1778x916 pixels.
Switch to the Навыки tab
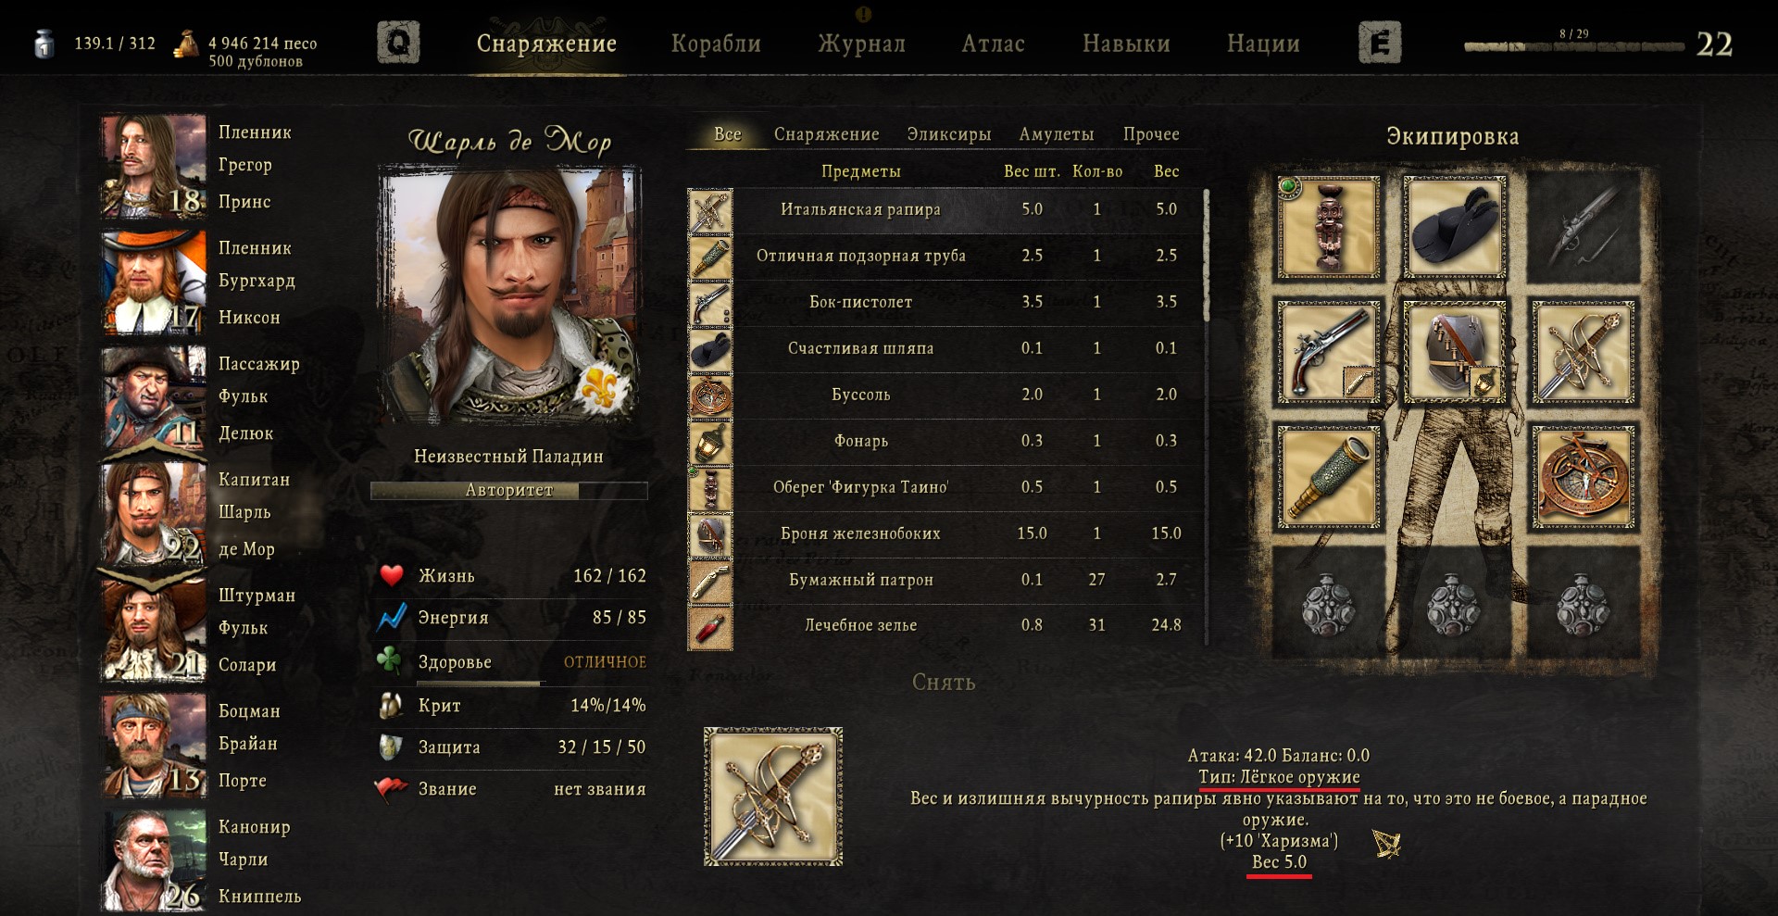pos(1126,44)
